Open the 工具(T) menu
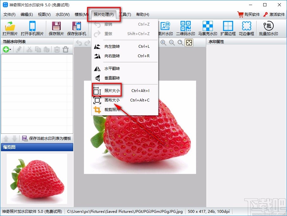287x216 pixels. (125, 15)
